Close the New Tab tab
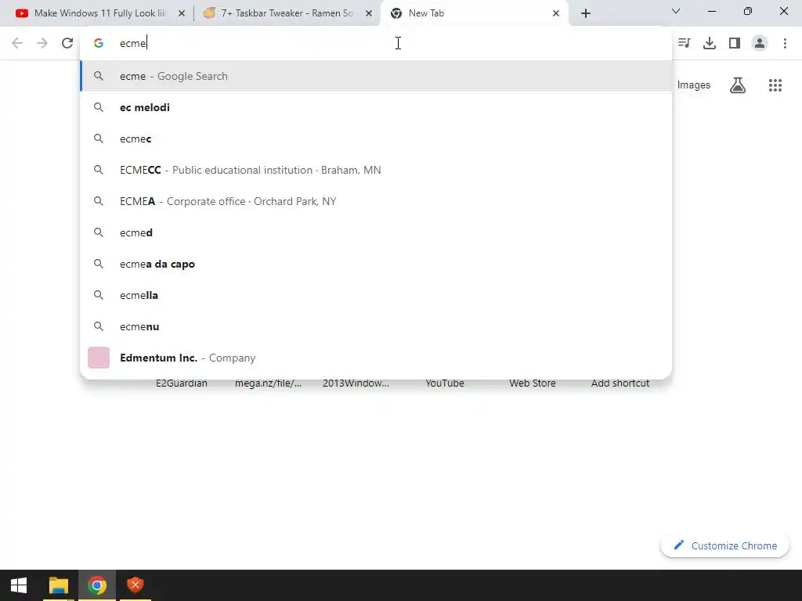Screen dimensions: 802x601 pyautogui.click(x=556, y=13)
